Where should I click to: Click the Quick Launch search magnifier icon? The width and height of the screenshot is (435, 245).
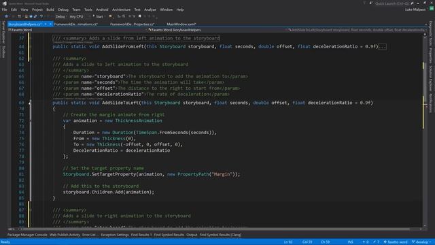click(x=413, y=3)
